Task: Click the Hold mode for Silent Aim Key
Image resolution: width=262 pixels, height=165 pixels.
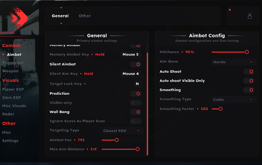Action: [x=89, y=74]
